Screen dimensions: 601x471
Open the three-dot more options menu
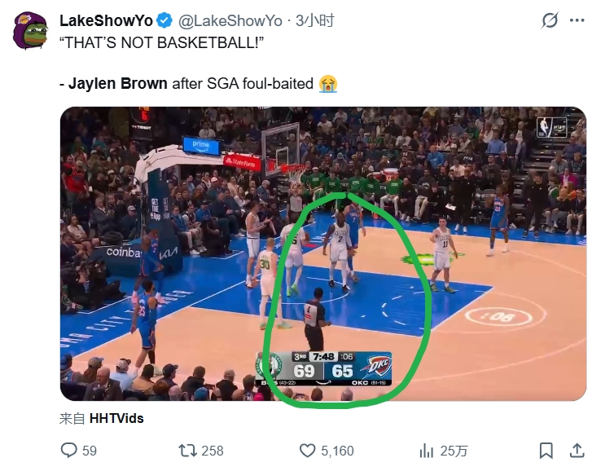(x=577, y=20)
